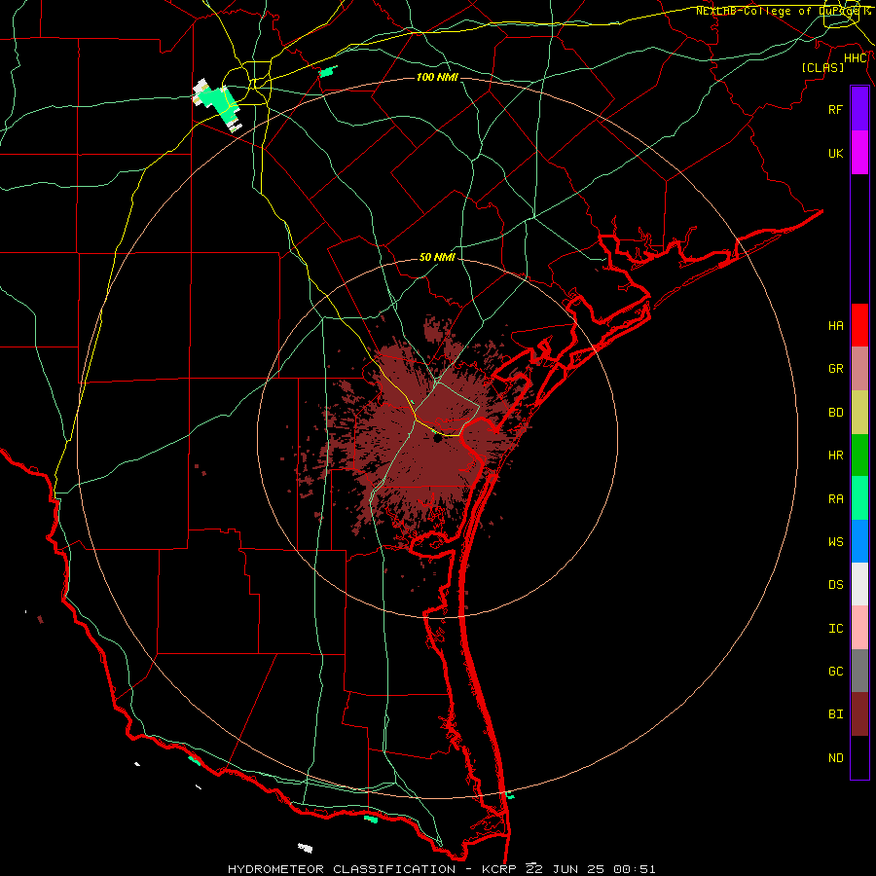This screenshot has width=876, height=876.
Task: Click the 22 JUN 25 date text
Action: coord(566,869)
